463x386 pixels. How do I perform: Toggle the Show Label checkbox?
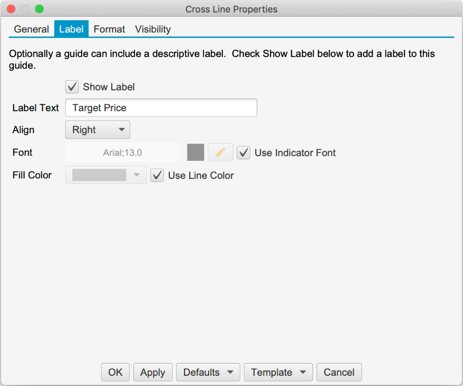coord(72,87)
